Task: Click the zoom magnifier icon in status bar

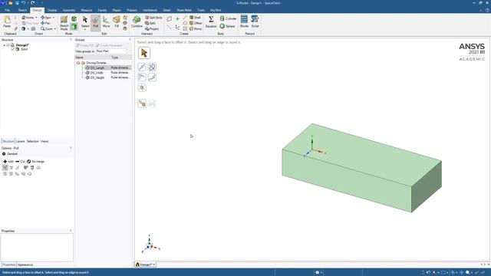Action: [x=467, y=273]
